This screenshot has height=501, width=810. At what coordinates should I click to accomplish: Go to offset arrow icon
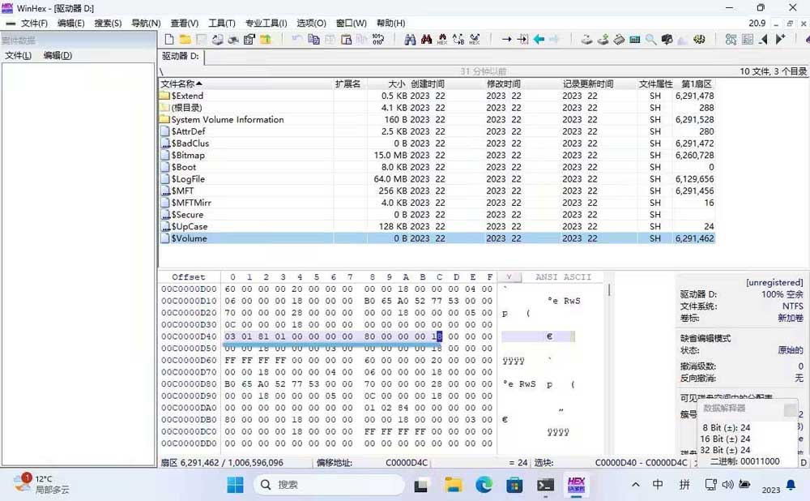(507, 39)
